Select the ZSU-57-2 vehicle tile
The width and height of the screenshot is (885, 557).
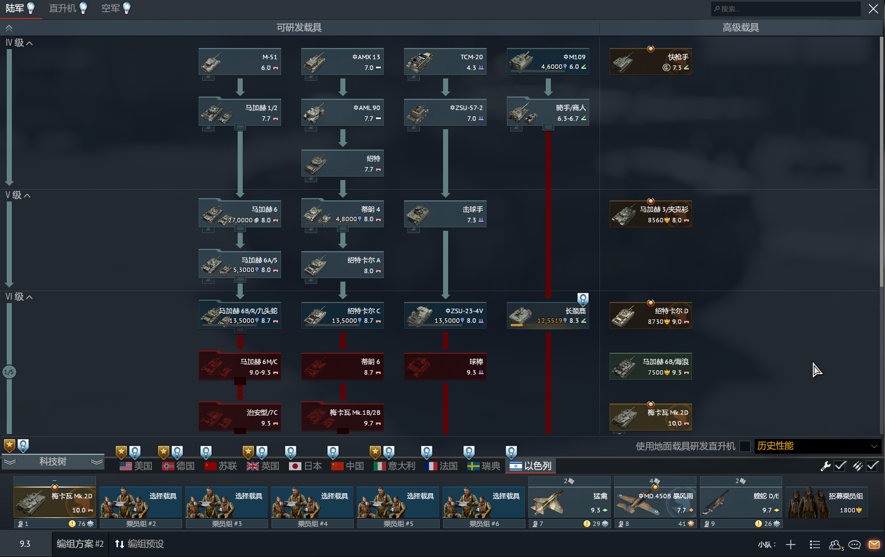pyautogui.click(x=445, y=113)
